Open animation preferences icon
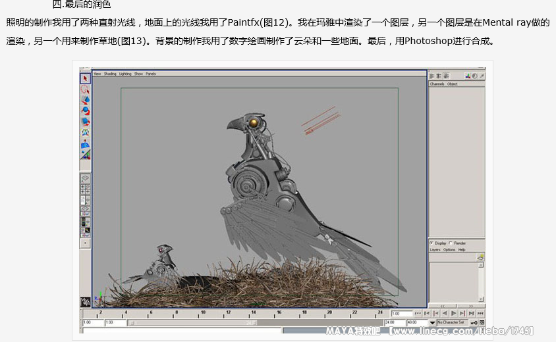Viewport: 556px width, 342px height. (x=482, y=322)
